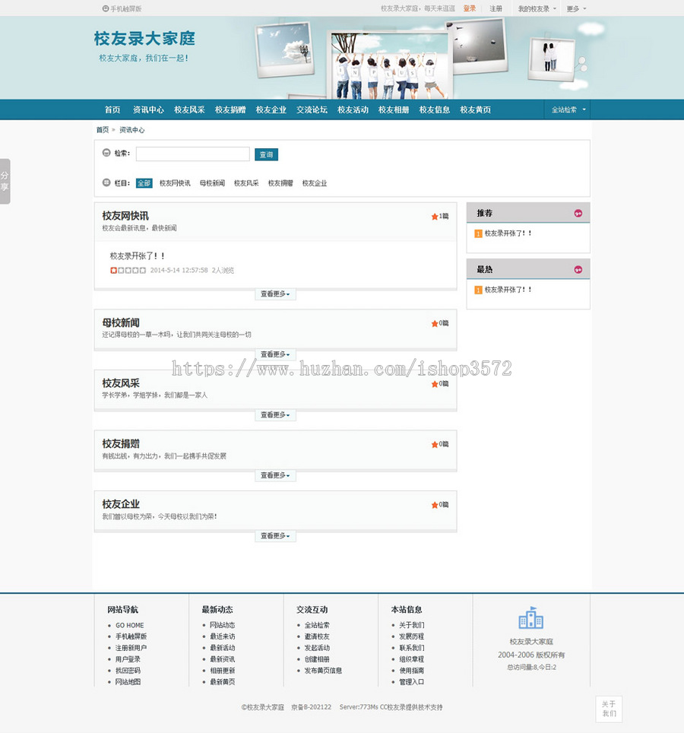Click inside the 检索 search input box

coord(192,154)
